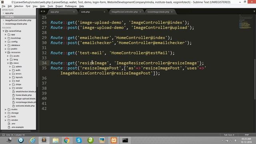Click the volume icon in the system tray

(x=236, y=140)
